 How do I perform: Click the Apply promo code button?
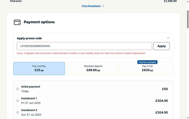(161, 46)
